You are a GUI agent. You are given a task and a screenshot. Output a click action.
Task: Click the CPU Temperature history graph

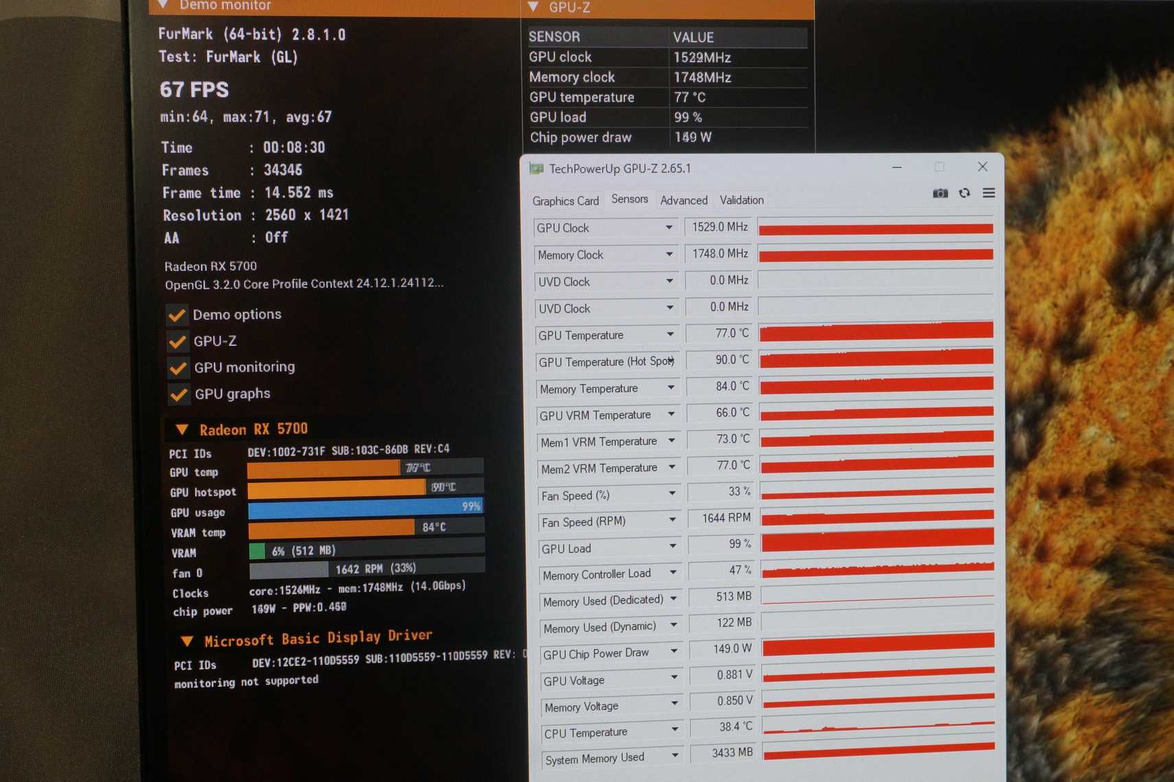878,724
